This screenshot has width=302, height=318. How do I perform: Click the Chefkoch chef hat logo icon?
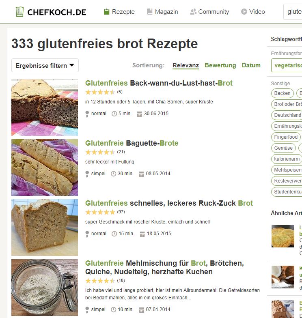pos(19,12)
